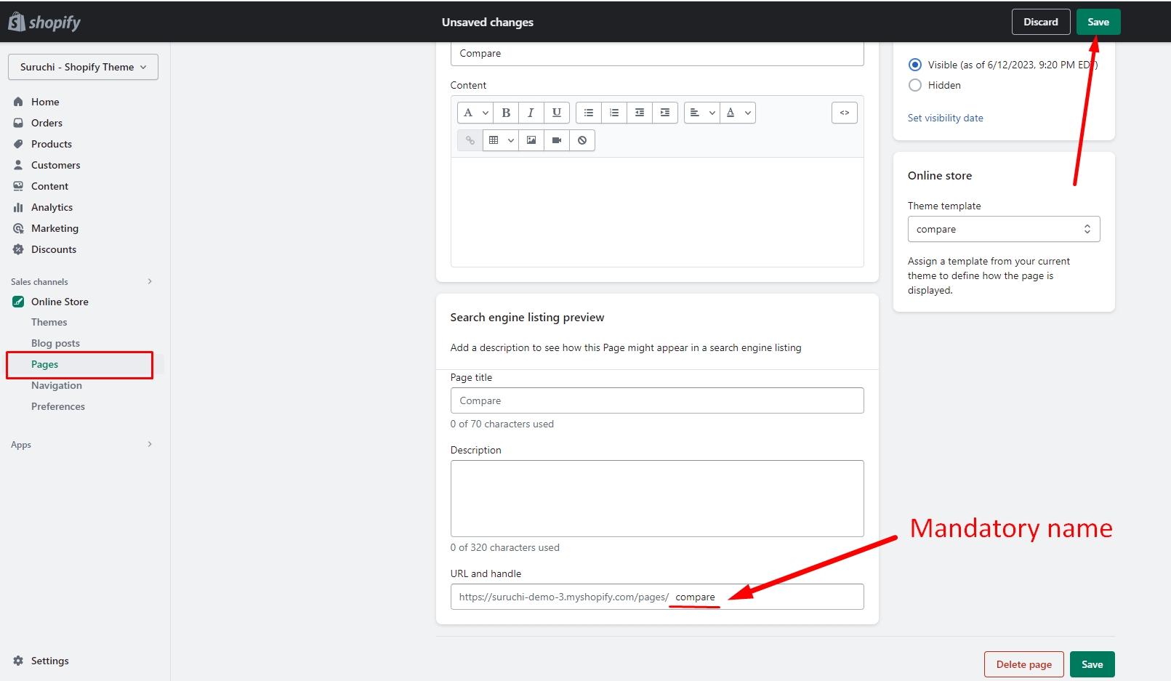This screenshot has width=1171, height=681.
Task: Select the Hidden visibility option
Action: tap(915, 85)
